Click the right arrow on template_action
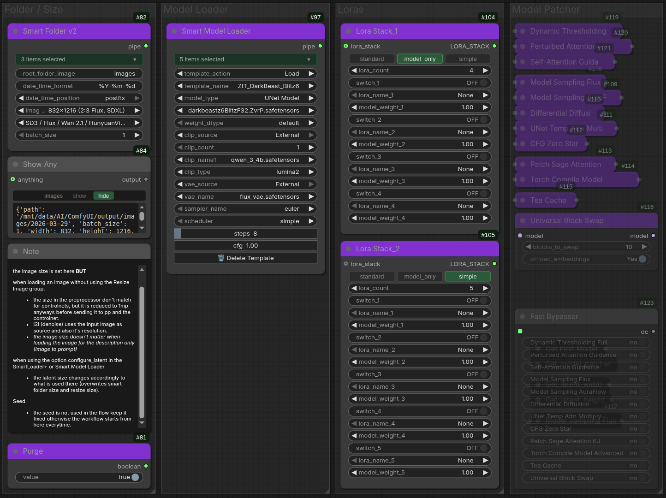 coord(311,74)
